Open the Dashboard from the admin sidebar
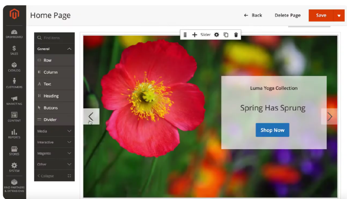347x199 pixels. (x=14, y=33)
